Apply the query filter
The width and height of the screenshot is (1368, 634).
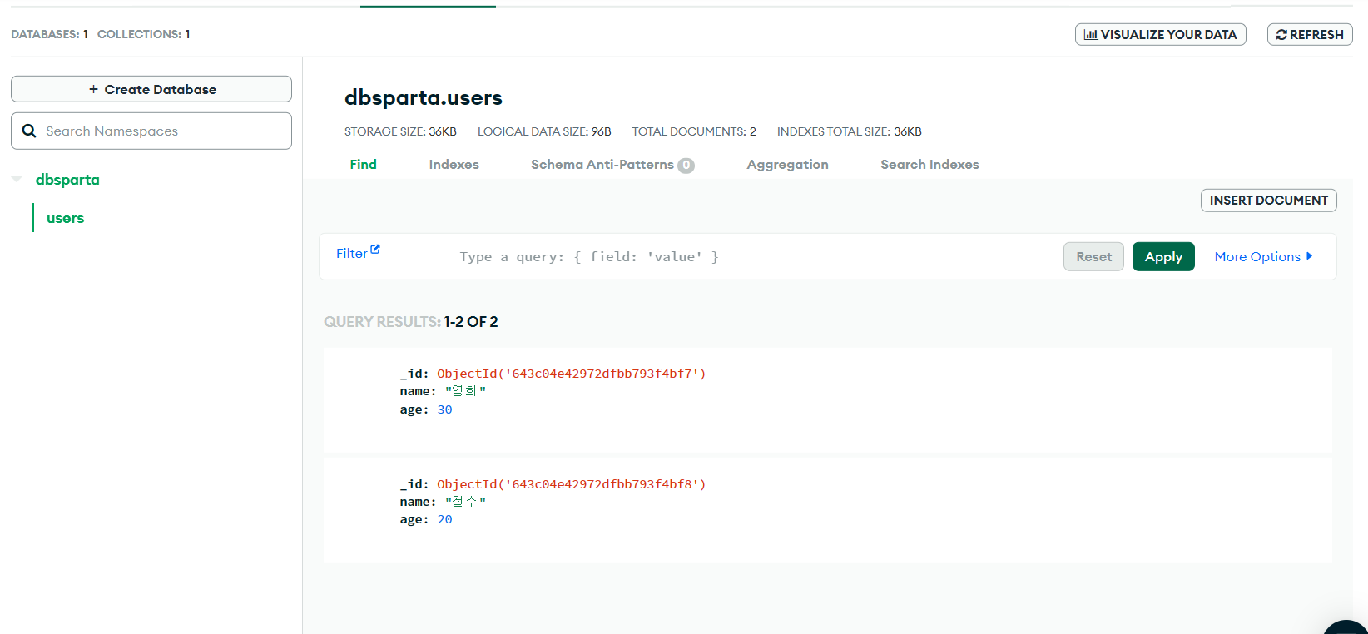pyautogui.click(x=1163, y=256)
